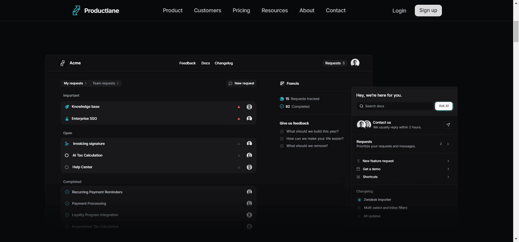Select the Changelog tab in Acme portal
The width and height of the screenshot is (519, 242).
(x=224, y=63)
